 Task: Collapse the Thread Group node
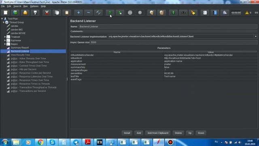[4, 22]
